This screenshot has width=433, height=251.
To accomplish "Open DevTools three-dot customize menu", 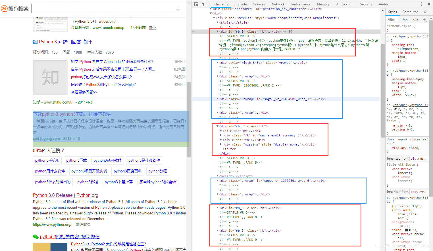I will [x=421, y=4].
